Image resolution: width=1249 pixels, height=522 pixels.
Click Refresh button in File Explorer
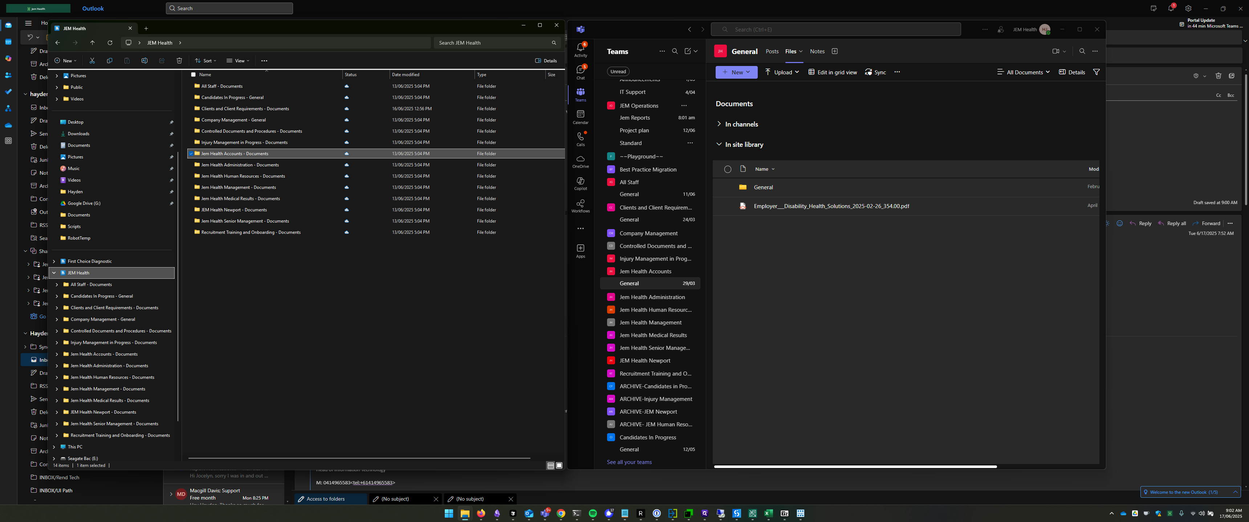110,43
